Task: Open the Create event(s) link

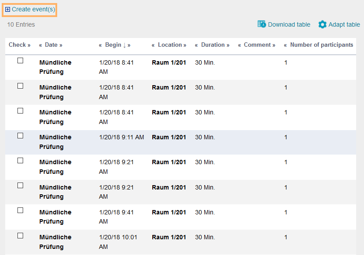Action: (x=33, y=10)
